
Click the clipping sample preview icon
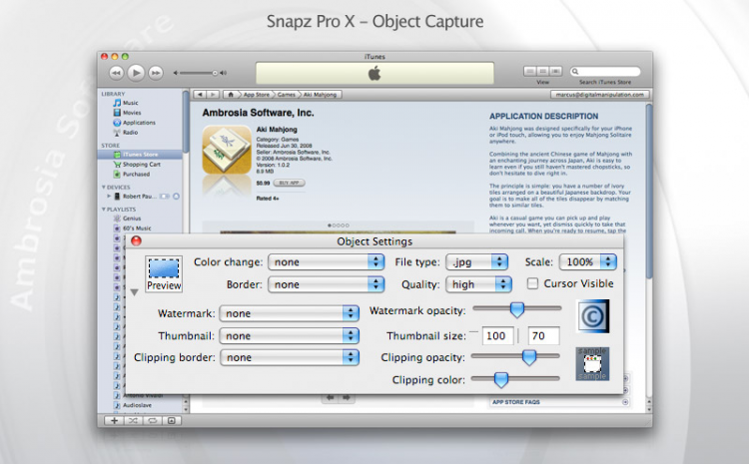tap(592, 364)
